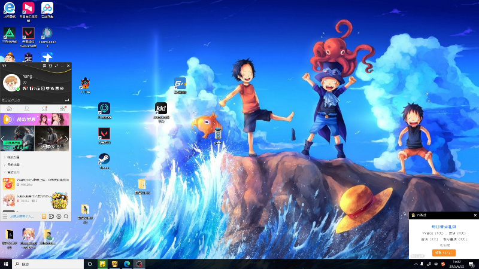
Task: Open the YY video camera icon
Action: (x=51, y=216)
